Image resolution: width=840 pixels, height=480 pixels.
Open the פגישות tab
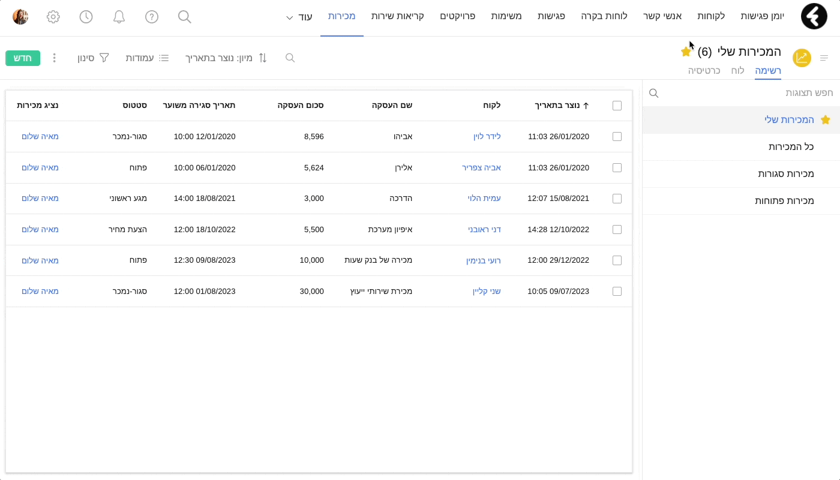[x=551, y=16]
